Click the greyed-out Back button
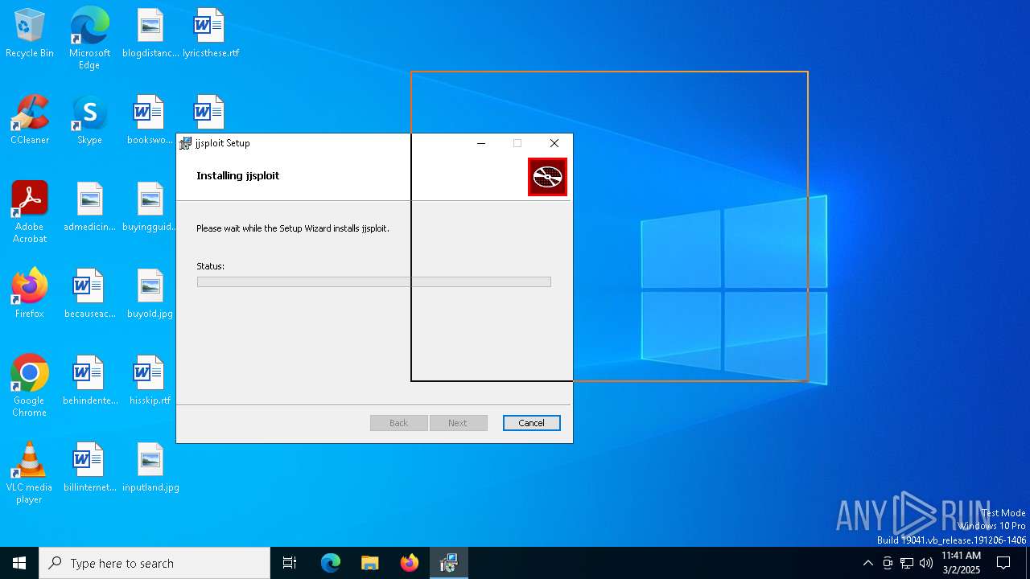 (398, 423)
